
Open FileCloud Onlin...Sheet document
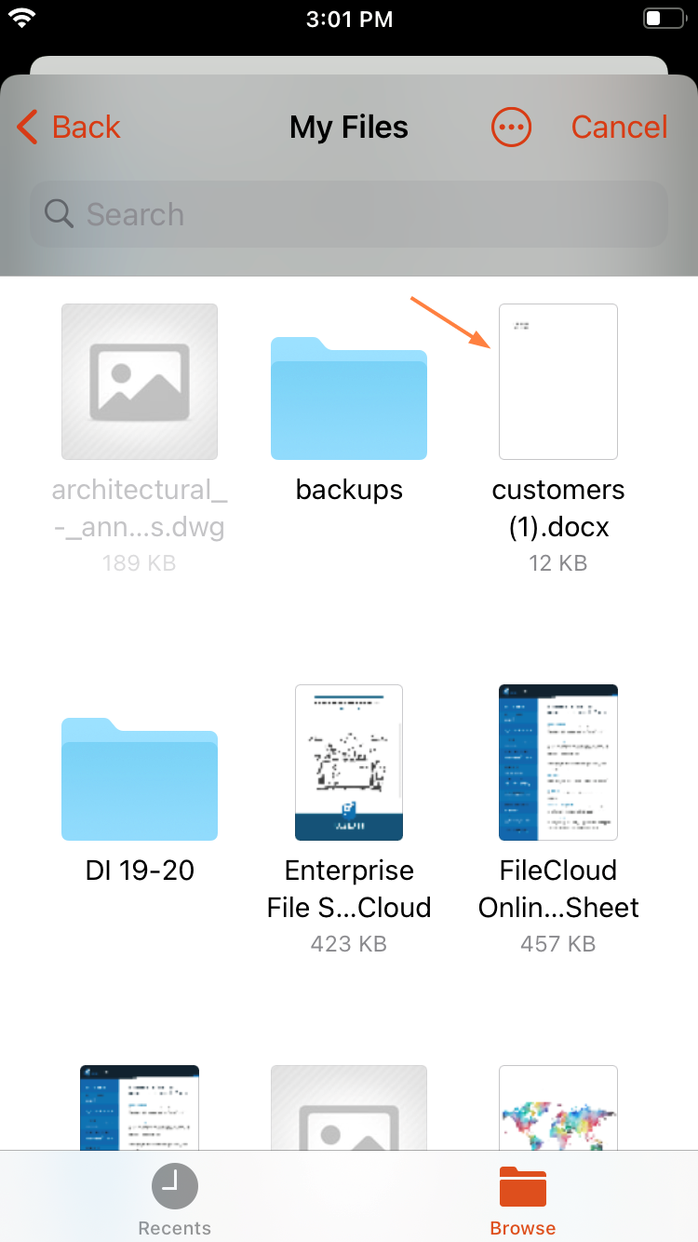(557, 762)
